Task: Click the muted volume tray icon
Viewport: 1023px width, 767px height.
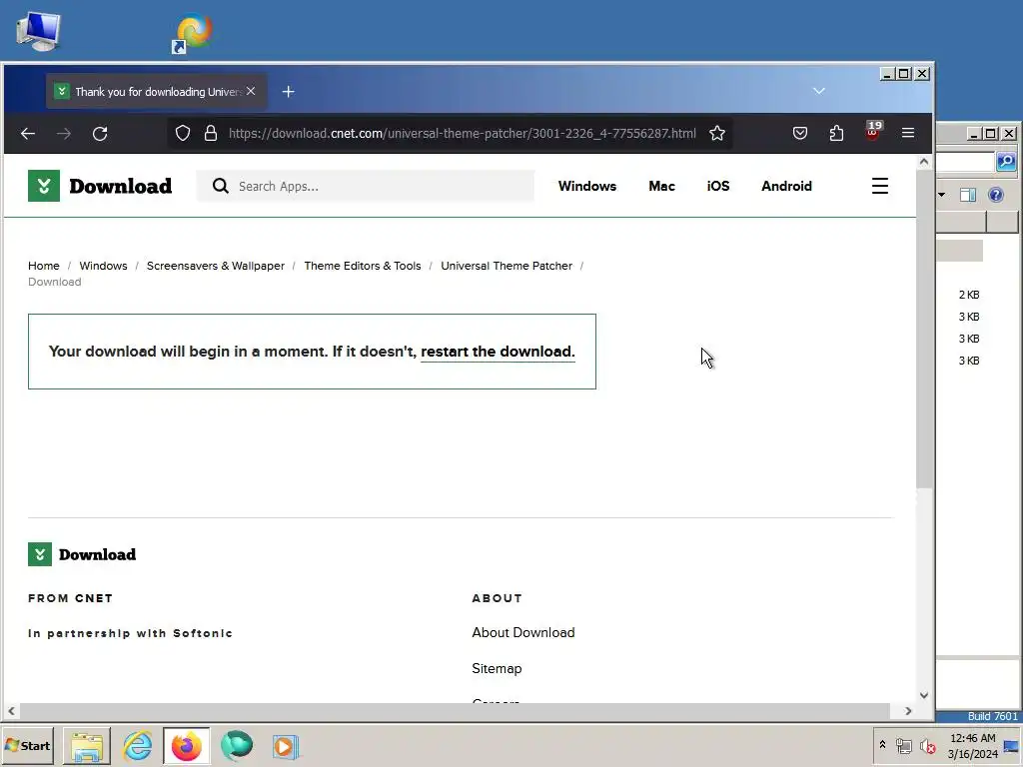Action: [927, 745]
